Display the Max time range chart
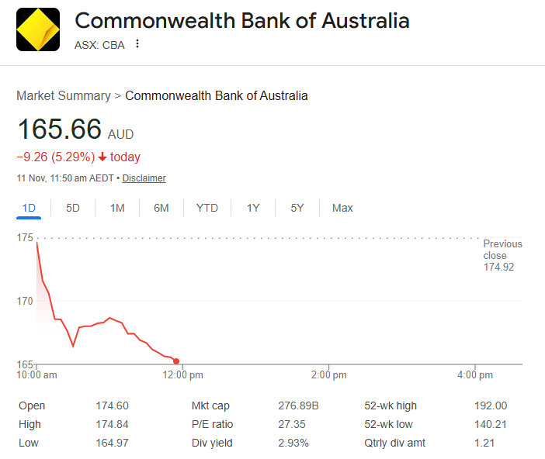Screen dimensions: 545x459 click(342, 208)
